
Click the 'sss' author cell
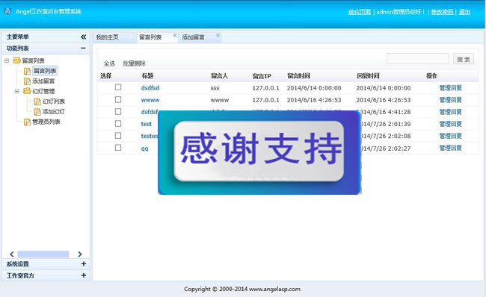(215, 88)
